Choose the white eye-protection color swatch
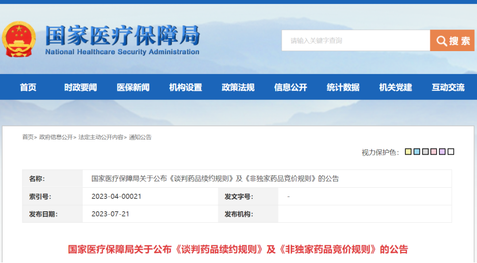The image size is (477, 263). click(x=451, y=152)
